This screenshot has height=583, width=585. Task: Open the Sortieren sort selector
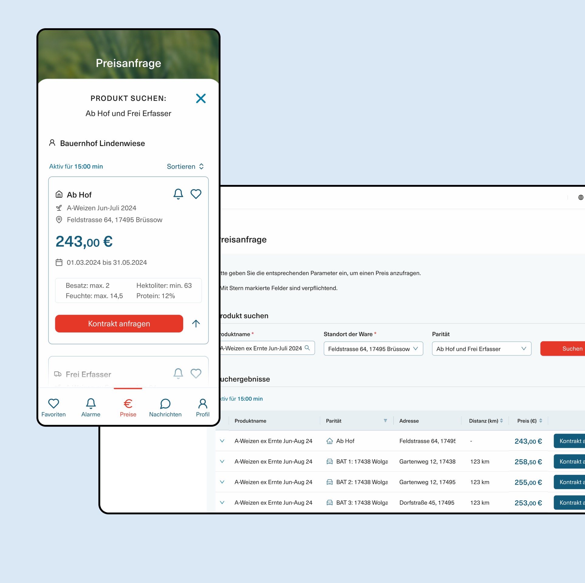point(185,166)
